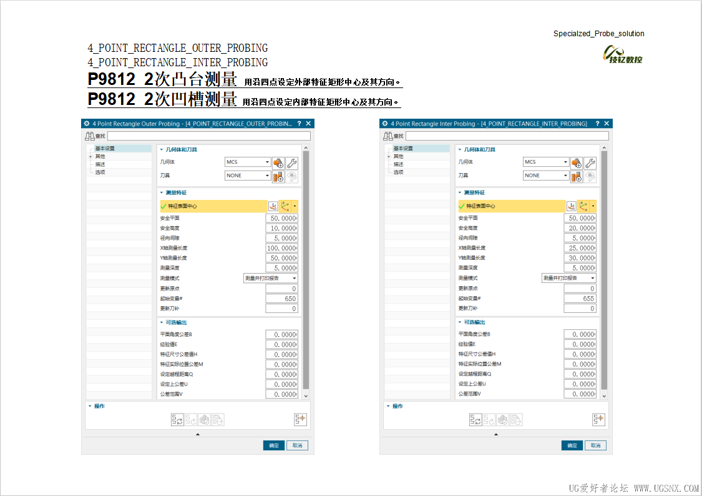Collapse the 可选输出 section in Inter Probing dialog
The height and width of the screenshot is (496, 702).
(x=460, y=322)
